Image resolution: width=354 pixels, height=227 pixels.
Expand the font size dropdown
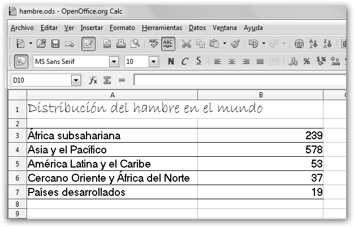pyautogui.click(x=153, y=62)
